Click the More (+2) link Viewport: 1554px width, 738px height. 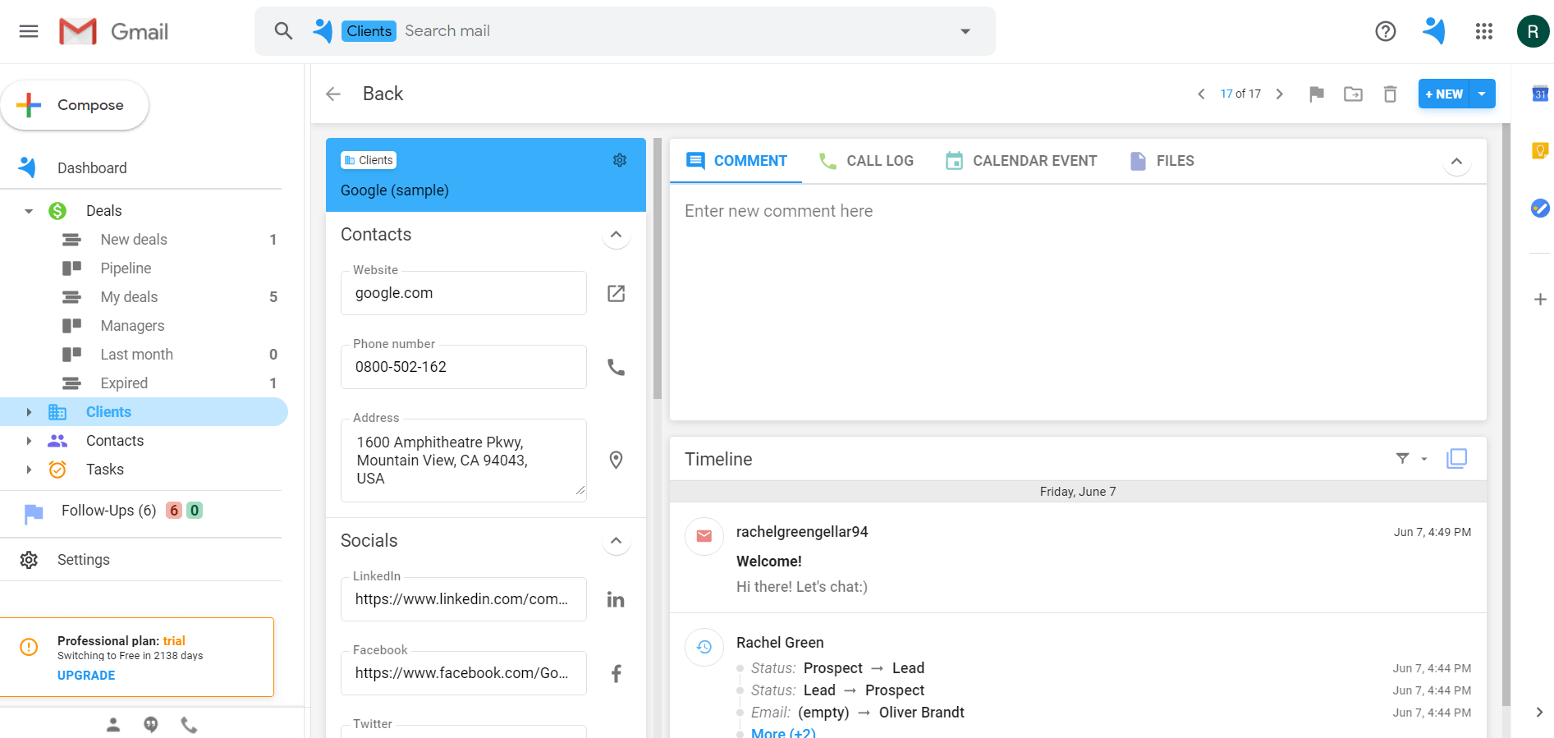coord(783,733)
